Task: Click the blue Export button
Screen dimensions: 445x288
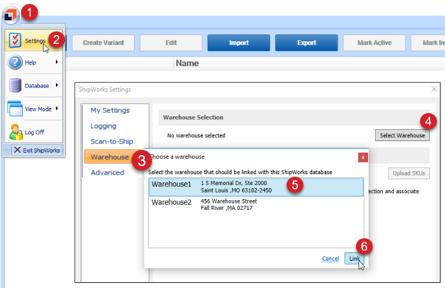Action: tap(306, 43)
